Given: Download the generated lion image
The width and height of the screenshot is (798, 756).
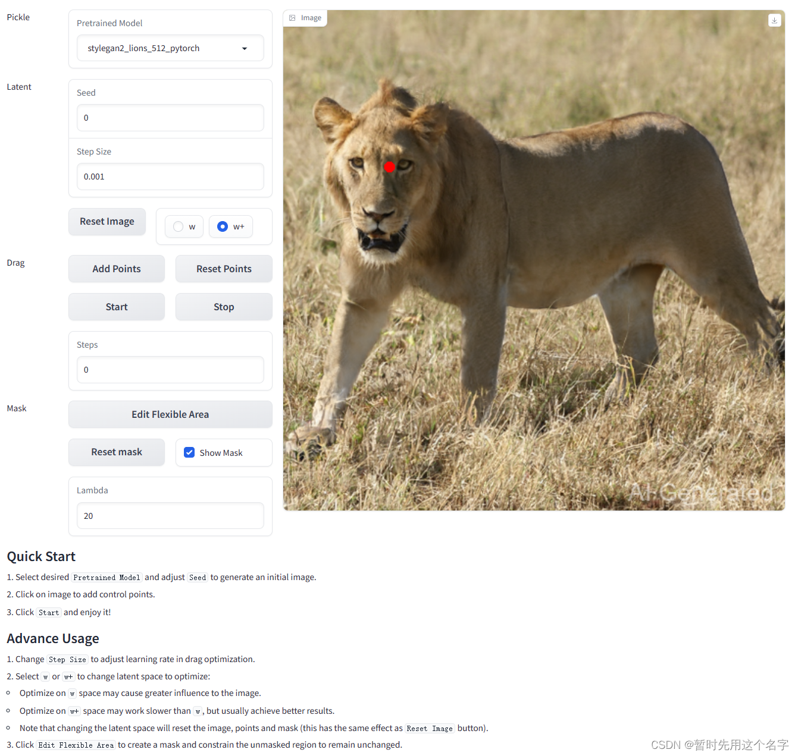Looking at the screenshot, I should pyautogui.click(x=774, y=20).
